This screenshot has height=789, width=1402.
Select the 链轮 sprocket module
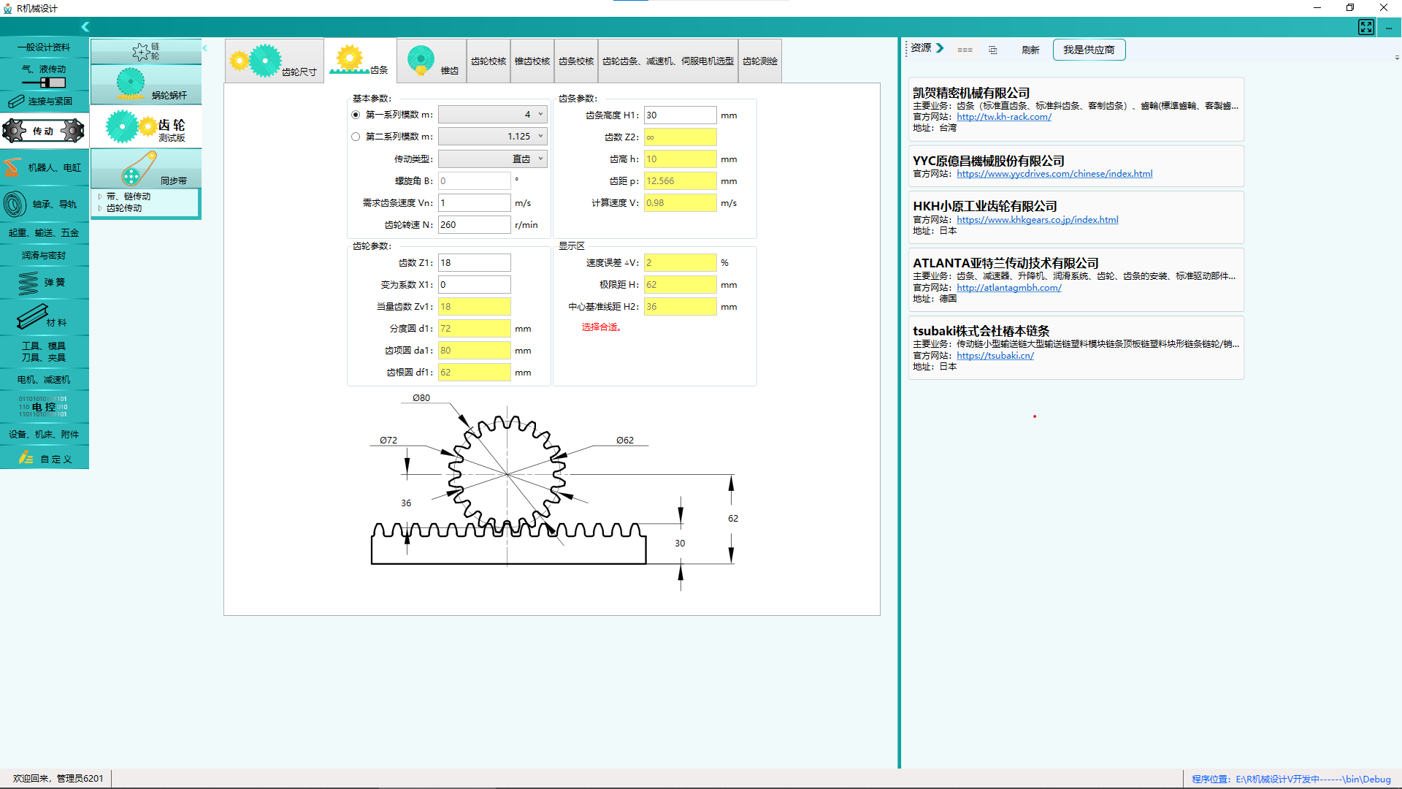click(146, 51)
